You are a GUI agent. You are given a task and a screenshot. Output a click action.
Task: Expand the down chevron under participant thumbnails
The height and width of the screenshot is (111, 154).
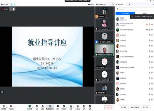click(105, 102)
